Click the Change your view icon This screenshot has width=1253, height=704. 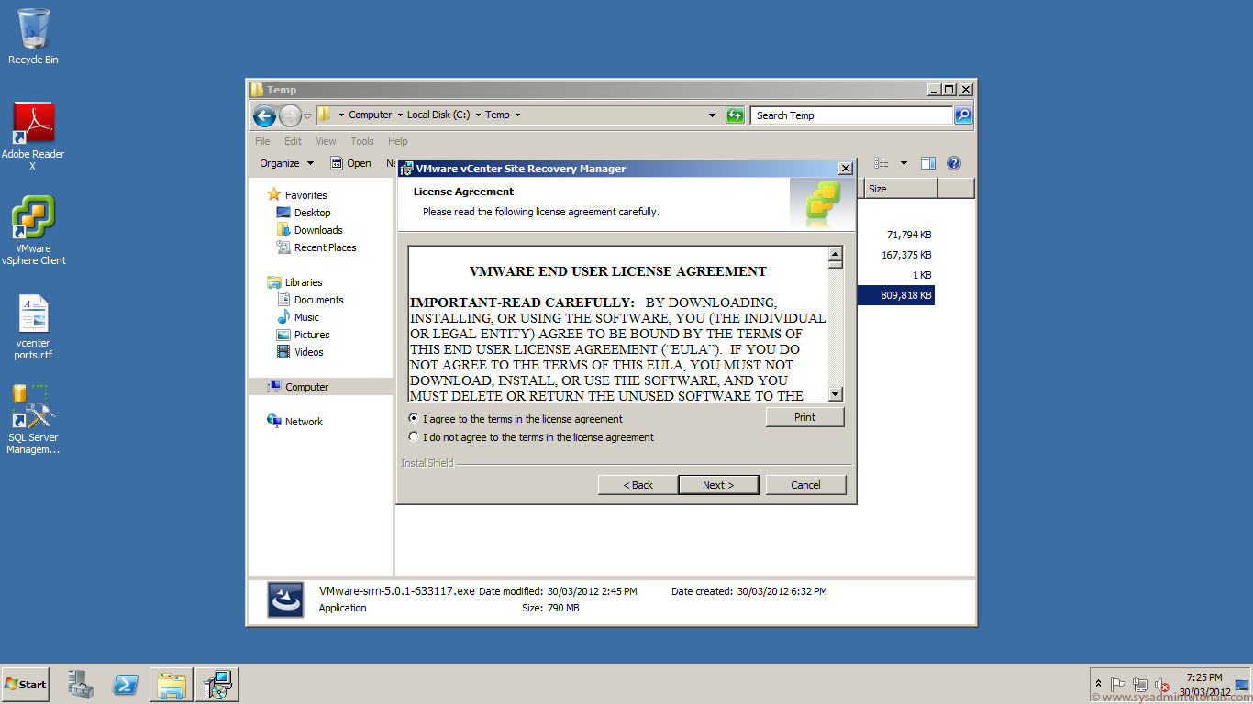point(882,163)
